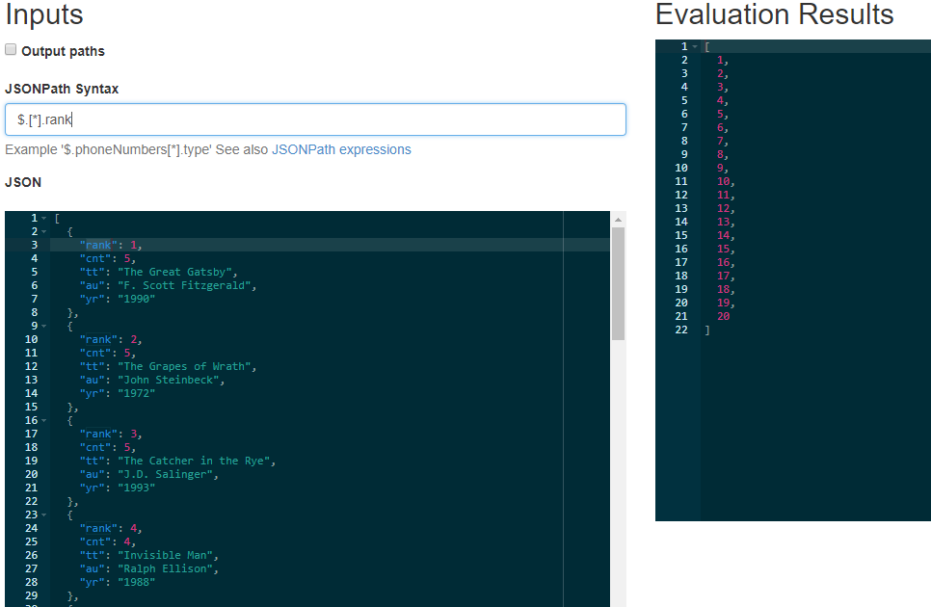Click line number 10 in the JSON editor
931x607 pixels.
pyautogui.click(x=30, y=338)
